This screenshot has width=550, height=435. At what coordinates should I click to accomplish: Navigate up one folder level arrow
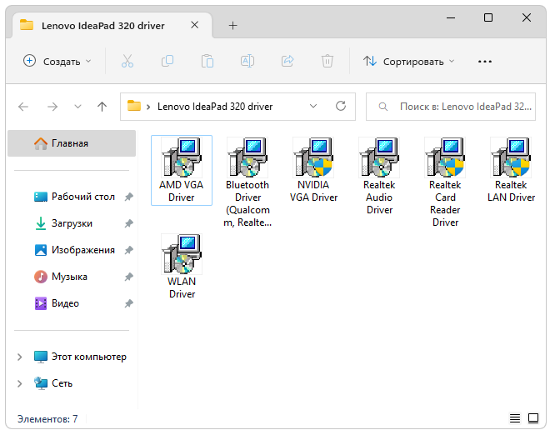[x=102, y=107]
